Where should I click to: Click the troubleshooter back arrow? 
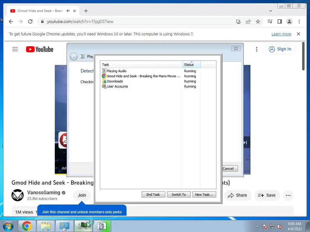click(74, 56)
